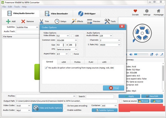Select the General codec tab

tap(50, 62)
